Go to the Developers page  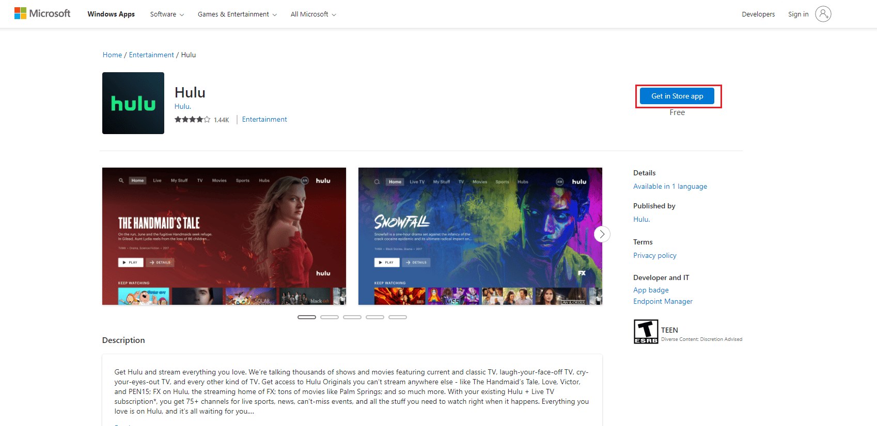click(758, 14)
